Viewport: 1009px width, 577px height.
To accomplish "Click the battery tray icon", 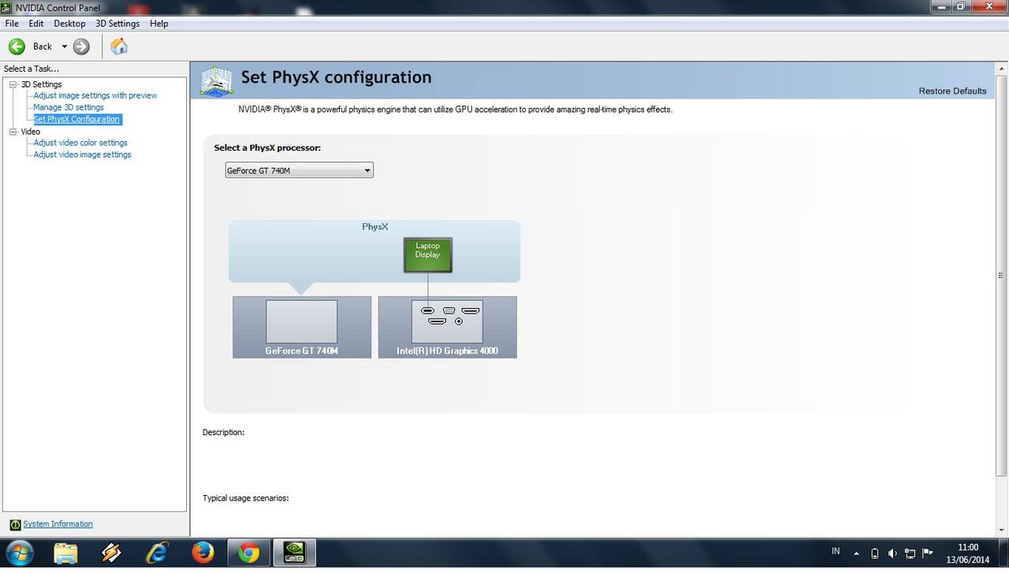I will (874, 553).
